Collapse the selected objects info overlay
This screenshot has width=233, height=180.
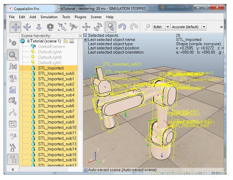(85, 36)
